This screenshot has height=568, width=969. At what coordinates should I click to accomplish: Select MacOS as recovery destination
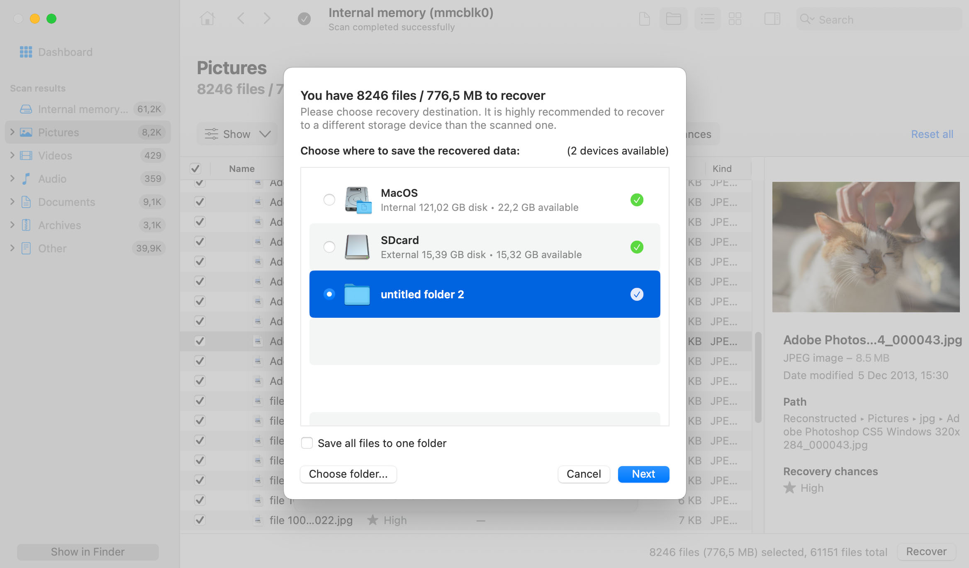(329, 199)
